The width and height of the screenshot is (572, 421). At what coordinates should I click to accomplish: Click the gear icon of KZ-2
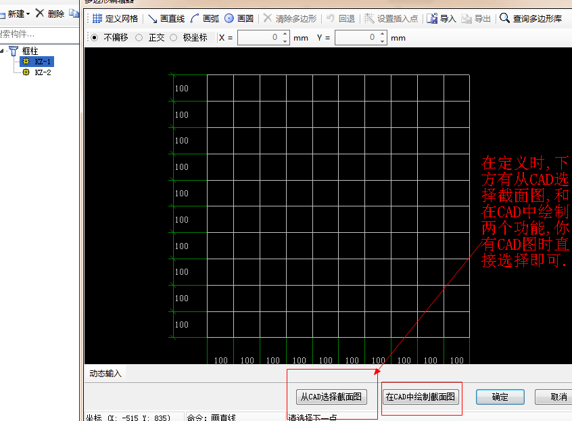[x=26, y=72]
